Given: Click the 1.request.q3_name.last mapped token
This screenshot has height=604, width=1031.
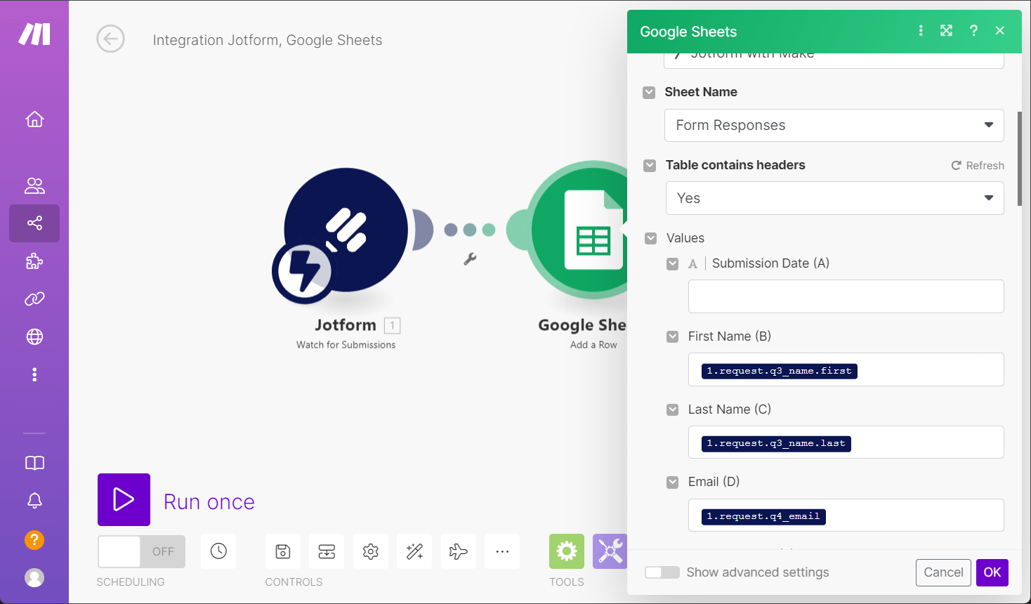Looking at the screenshot, I should tap(776, 444).
